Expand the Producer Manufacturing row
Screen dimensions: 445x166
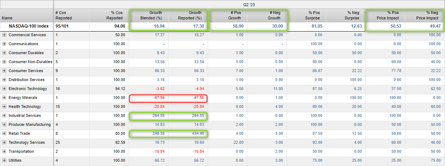(x=4, y=125)
